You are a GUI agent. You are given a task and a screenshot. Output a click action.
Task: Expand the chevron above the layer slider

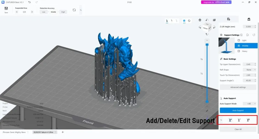207,40
